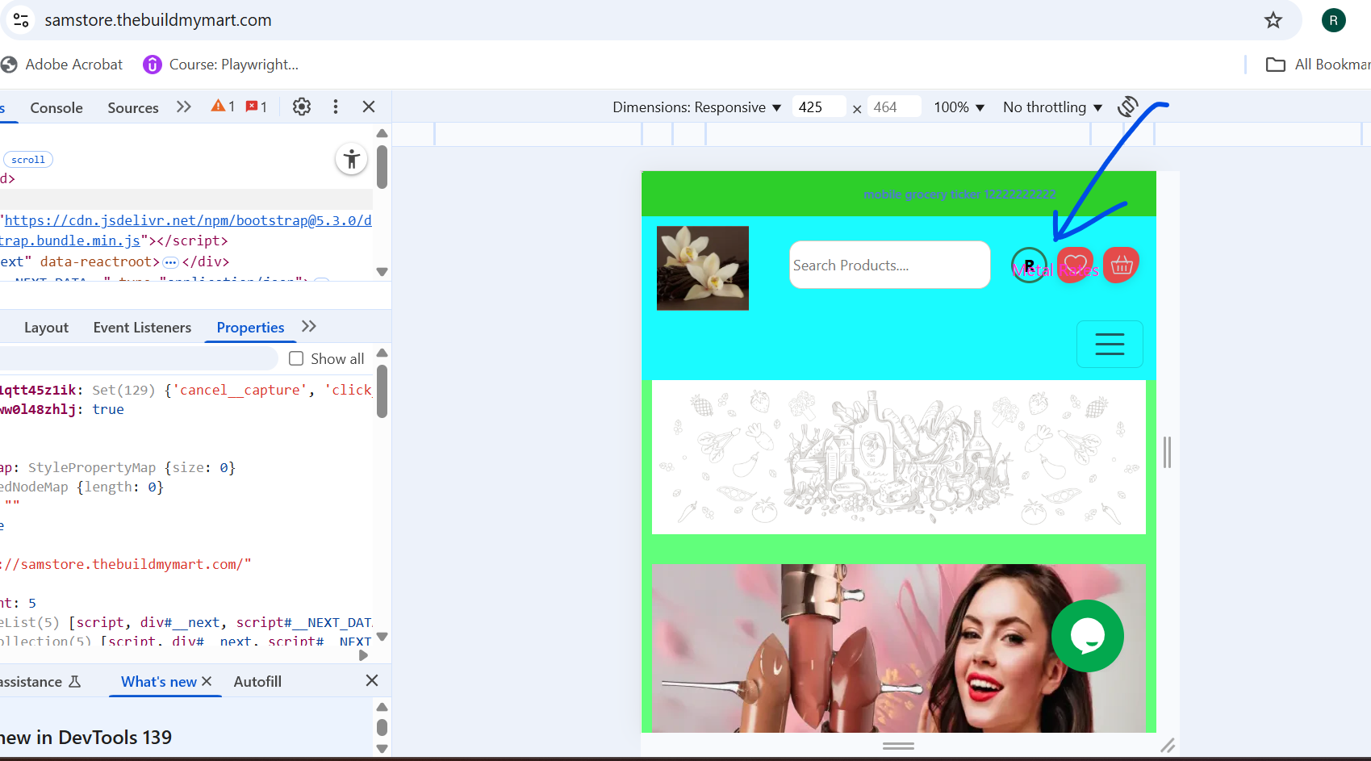Show more DevTools panel tabs
The image size is (1371, 761).
pyautogui.click(x=184, y=107)
